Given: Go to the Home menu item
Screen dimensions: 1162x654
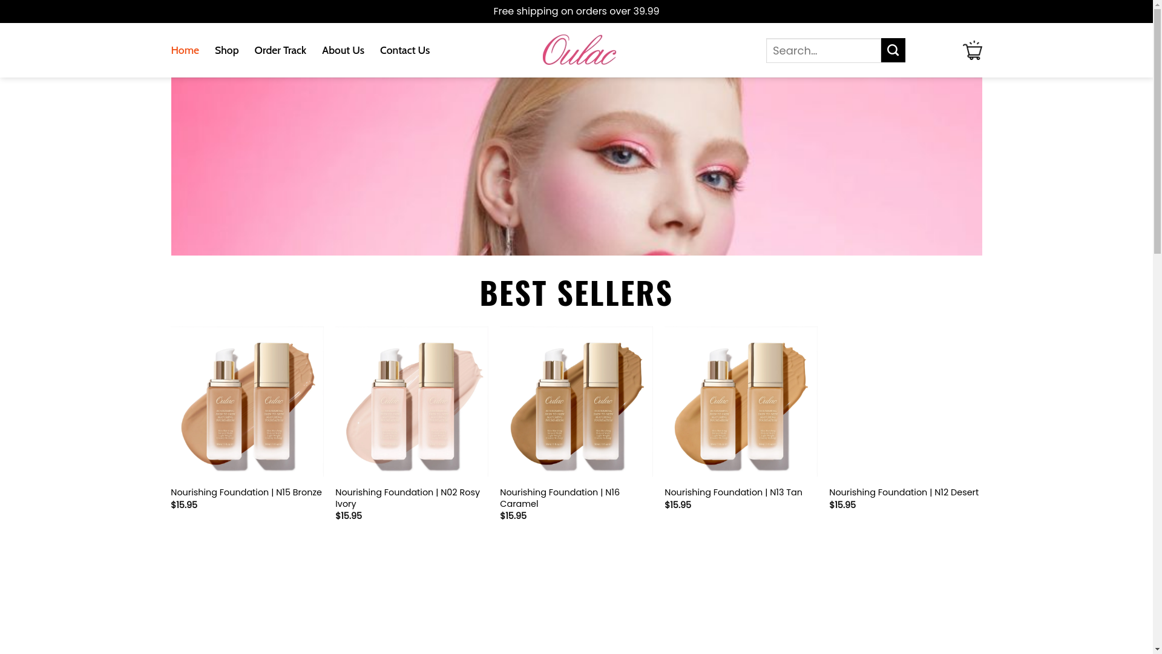Looking at the screenshot, I should 185,50.
